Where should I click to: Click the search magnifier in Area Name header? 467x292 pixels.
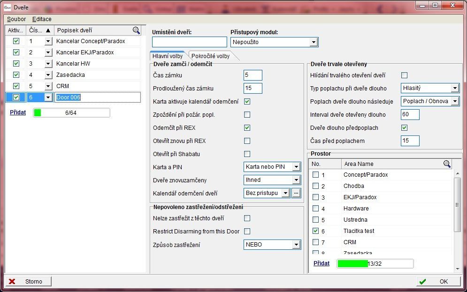click(x=447, y=164)
